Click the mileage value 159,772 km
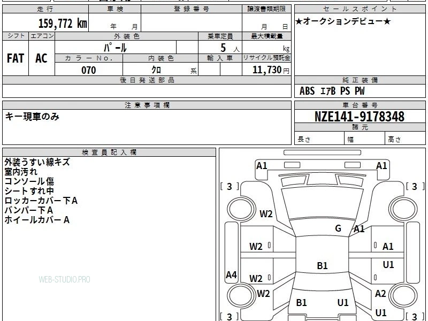The height and width of the screenshot is (321, 428). [x=63, y=23]
